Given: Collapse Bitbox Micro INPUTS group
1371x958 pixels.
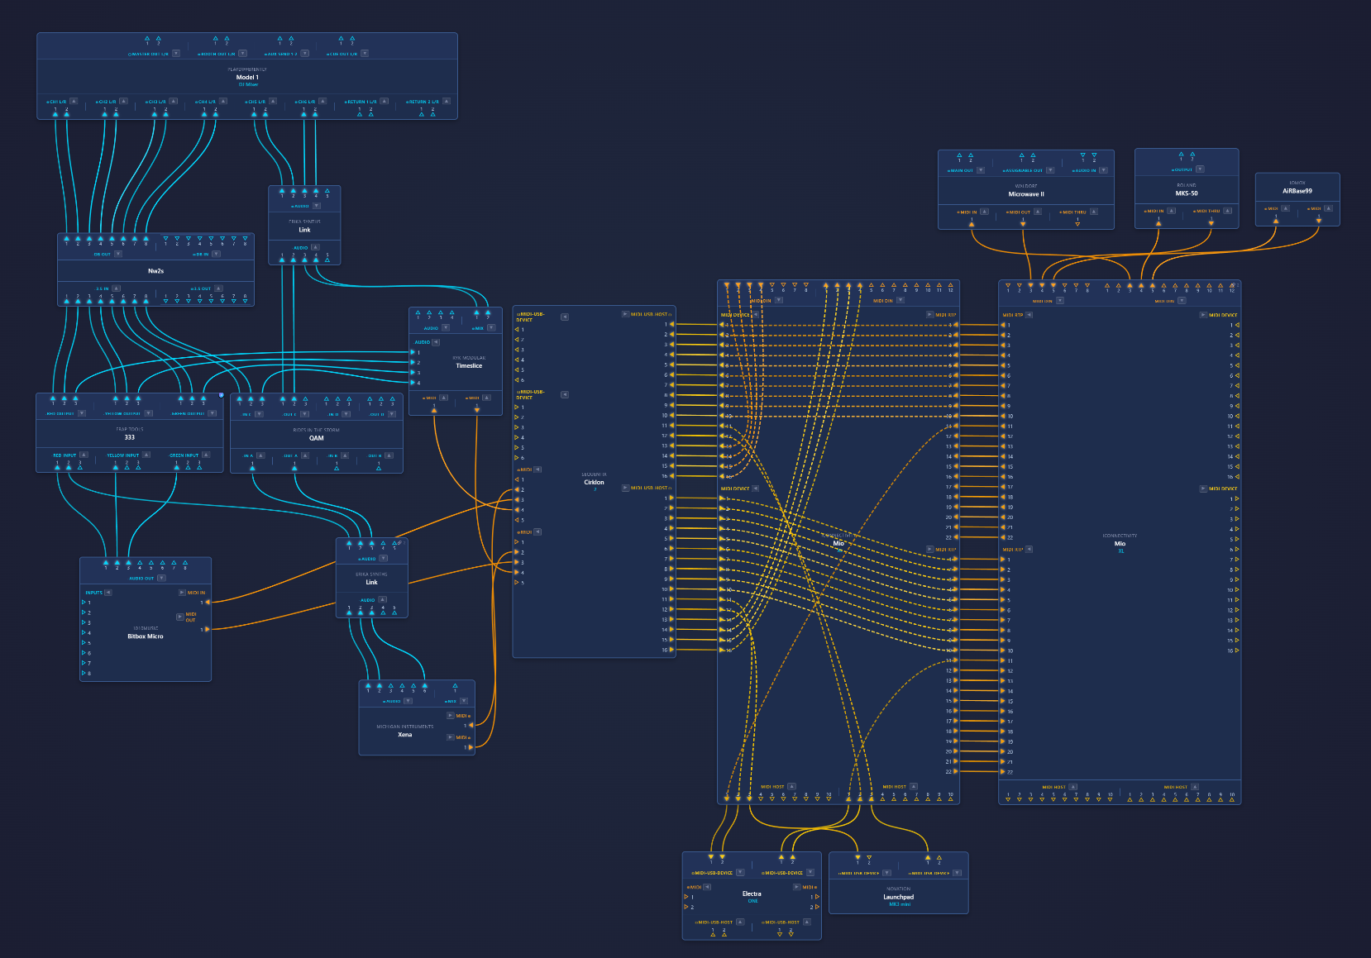Looking at the screenshot, I should click(108, 593).
